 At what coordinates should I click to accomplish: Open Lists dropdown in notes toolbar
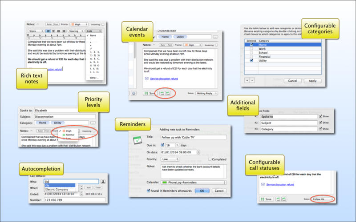[x=94, y=31]
